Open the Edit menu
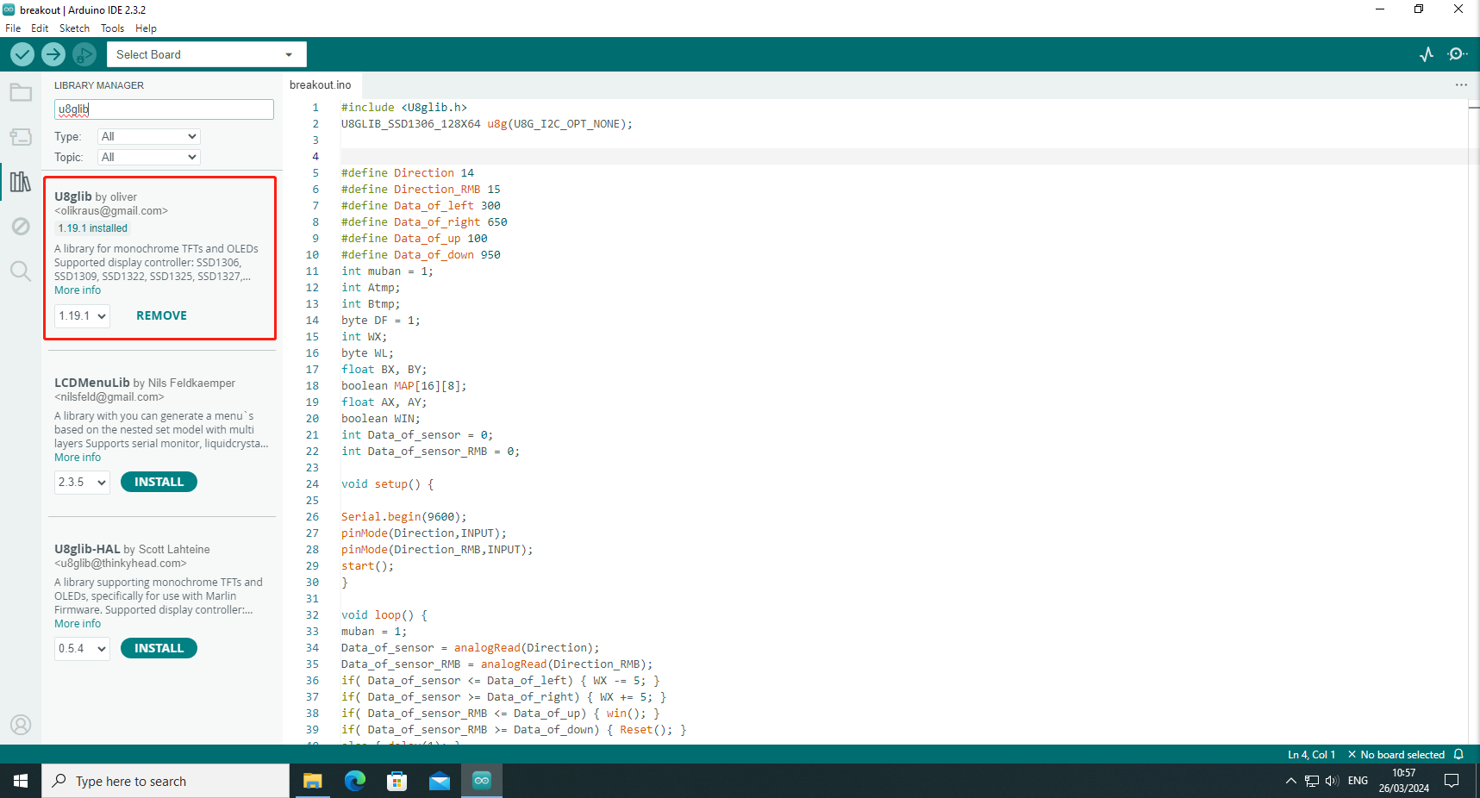1480x798 pixels. [40, 28]
